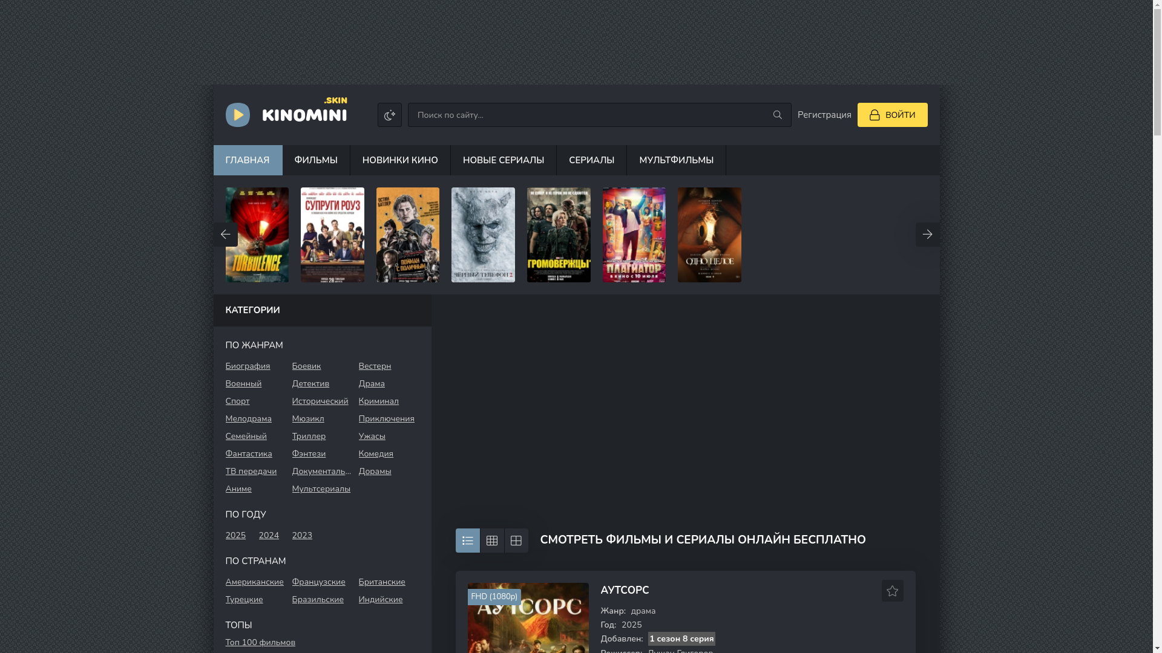1162x653 pixels.
Task: Select the Семейный genre
Action: point(246,437)
